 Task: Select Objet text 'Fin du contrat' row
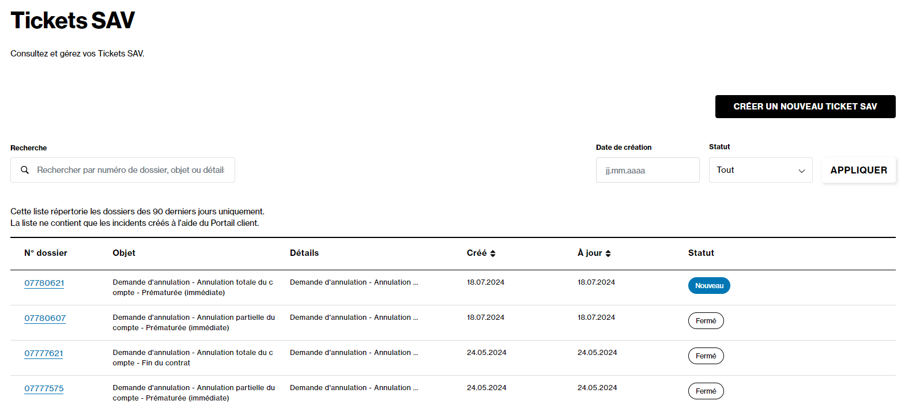pos(193,358)
